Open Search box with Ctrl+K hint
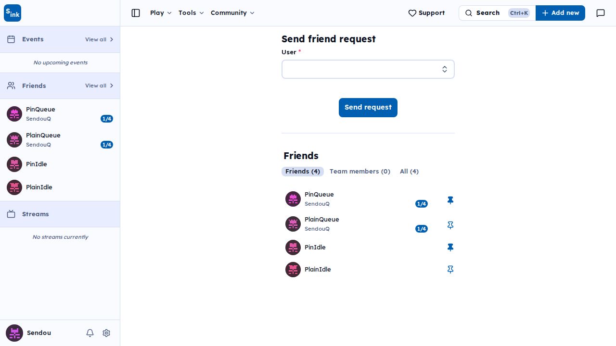This screenshot has width=616, height=346. click(497, 13)
